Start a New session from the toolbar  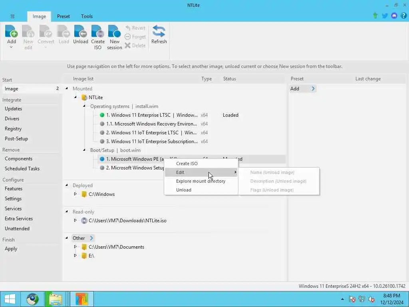114,37
